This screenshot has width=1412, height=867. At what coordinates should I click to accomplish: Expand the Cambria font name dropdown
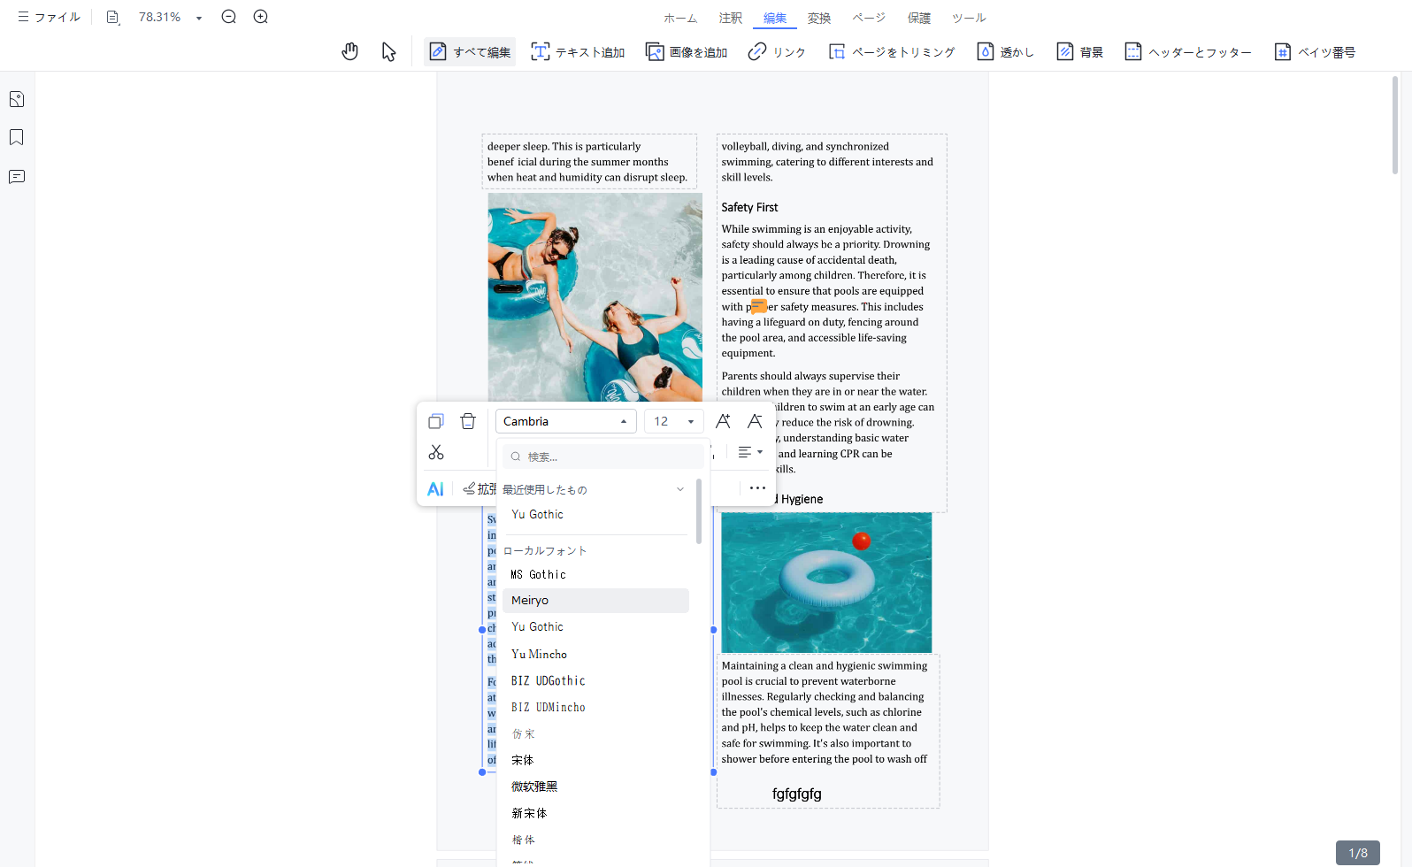coord(565,421)
